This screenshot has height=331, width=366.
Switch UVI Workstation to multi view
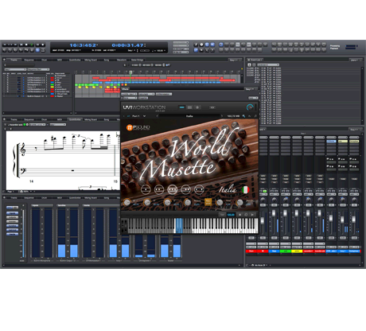pyautogui.click(x=189, y=107)
